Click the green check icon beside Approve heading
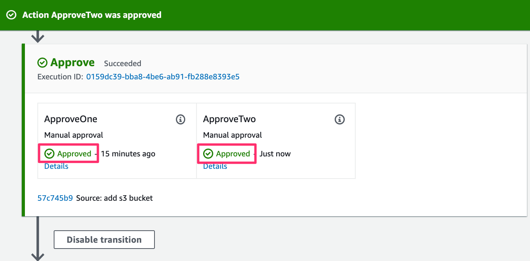 click(x=42, y=63)
